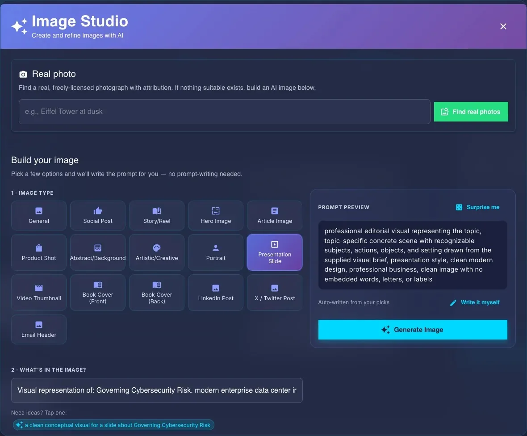Viewport: 527px width, 436px height.
Task: Click the 'Real photo' heading text
Action: point(54,74)
